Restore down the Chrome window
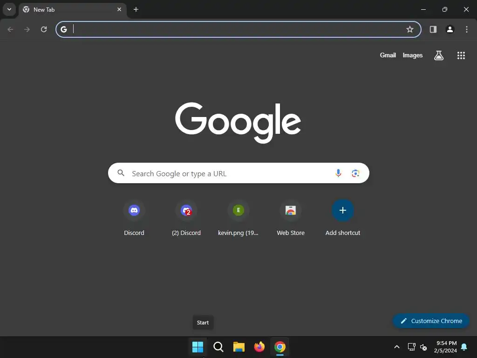477x358 pixels. click(445, 9)
